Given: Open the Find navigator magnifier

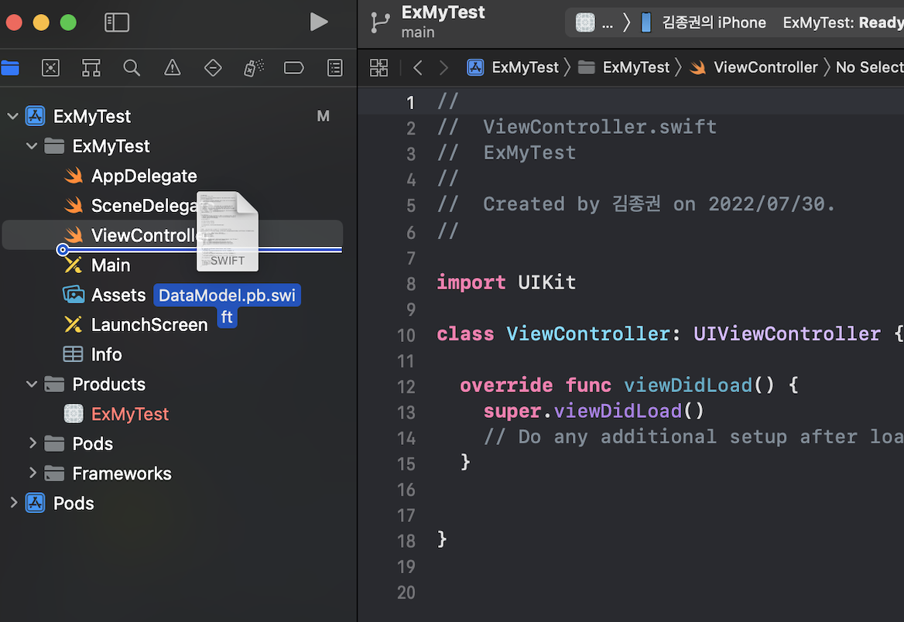Looking at the screenshot, I should (x=132, y=68).
